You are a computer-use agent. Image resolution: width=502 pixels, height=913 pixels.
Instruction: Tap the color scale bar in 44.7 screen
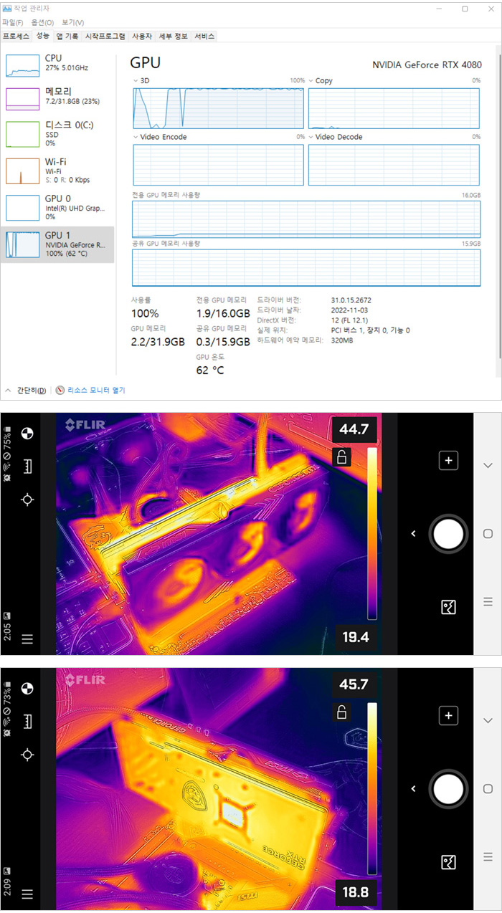371,533
